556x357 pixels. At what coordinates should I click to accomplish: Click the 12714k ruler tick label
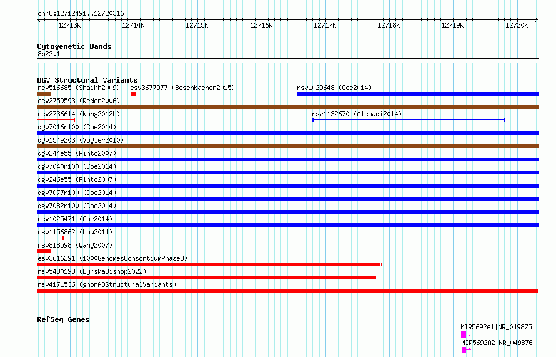click(133, 25)
